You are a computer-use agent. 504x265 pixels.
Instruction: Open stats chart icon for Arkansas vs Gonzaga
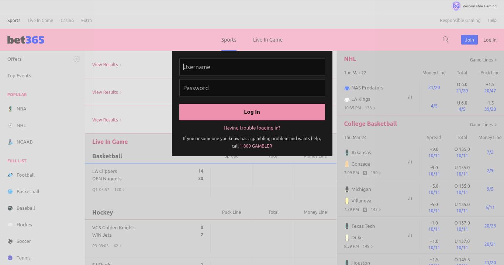410,162
